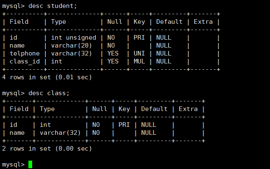Click '2 rows in set (0.00 sec)' text
This screenshot has width=270, height=169.
(x=47, y=149)
